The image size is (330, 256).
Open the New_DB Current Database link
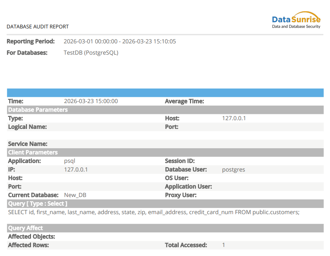coord(75,195)
